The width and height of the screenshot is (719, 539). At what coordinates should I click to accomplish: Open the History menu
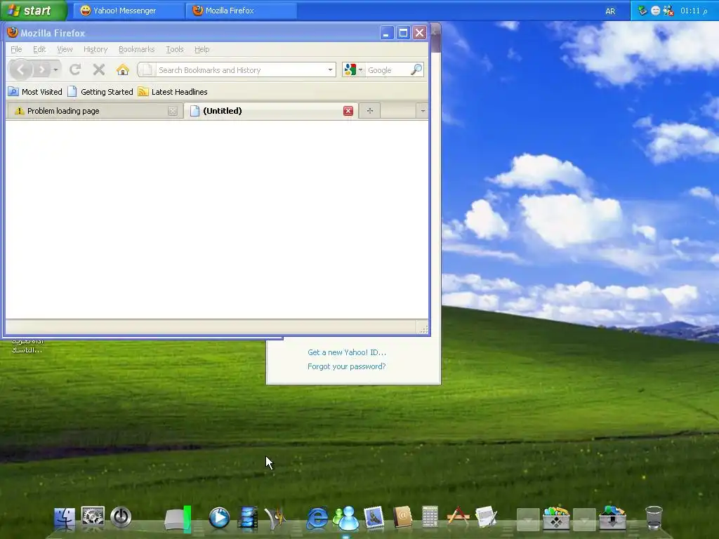tap(95, 49)
